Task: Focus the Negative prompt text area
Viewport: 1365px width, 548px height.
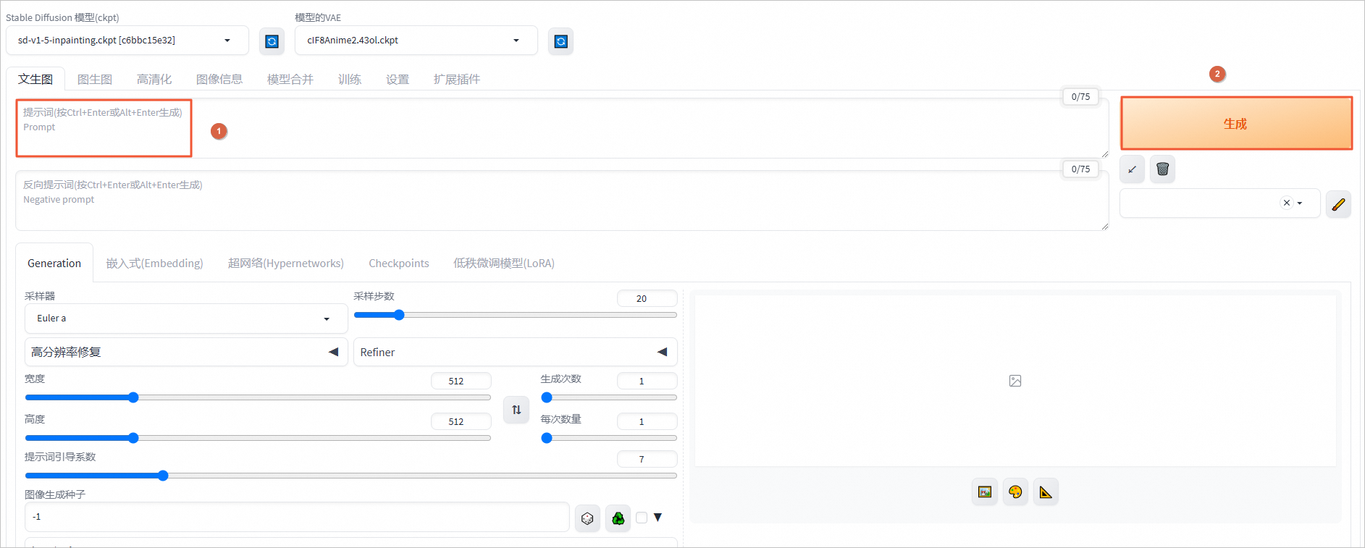Action: pyautogui.click(x=562, y=201)
